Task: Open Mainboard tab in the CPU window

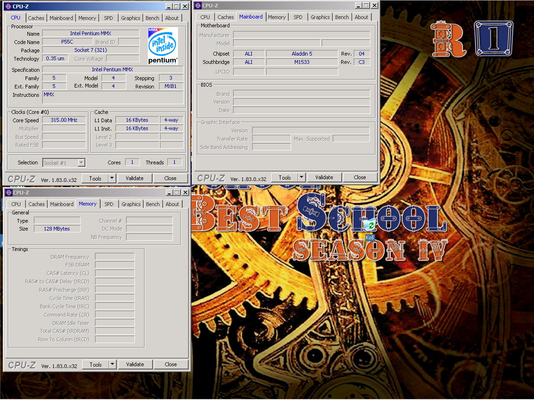Action: (x=61, y=18)
